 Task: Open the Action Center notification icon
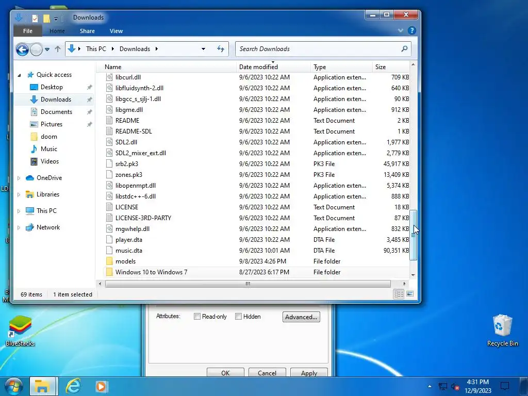click(x=504, y=386)
